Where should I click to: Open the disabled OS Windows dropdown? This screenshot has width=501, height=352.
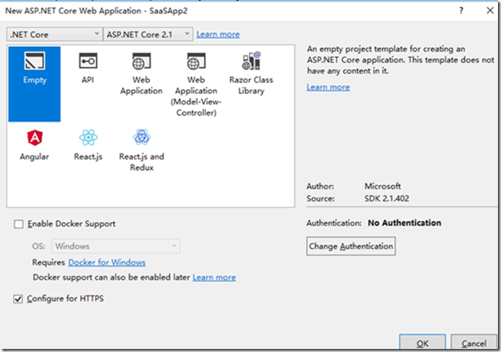pos(116,246)
